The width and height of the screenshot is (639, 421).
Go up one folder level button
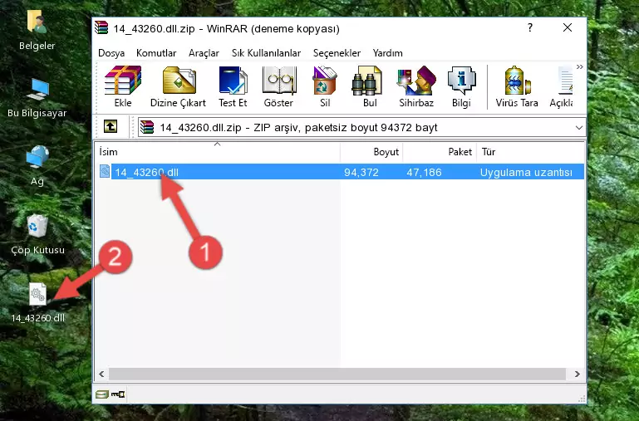(111, 126)
